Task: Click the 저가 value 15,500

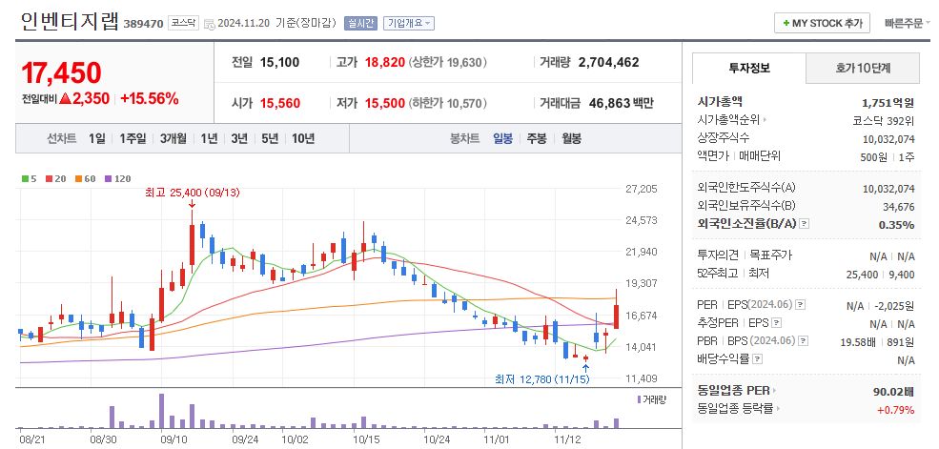Action: coord(385,103)
